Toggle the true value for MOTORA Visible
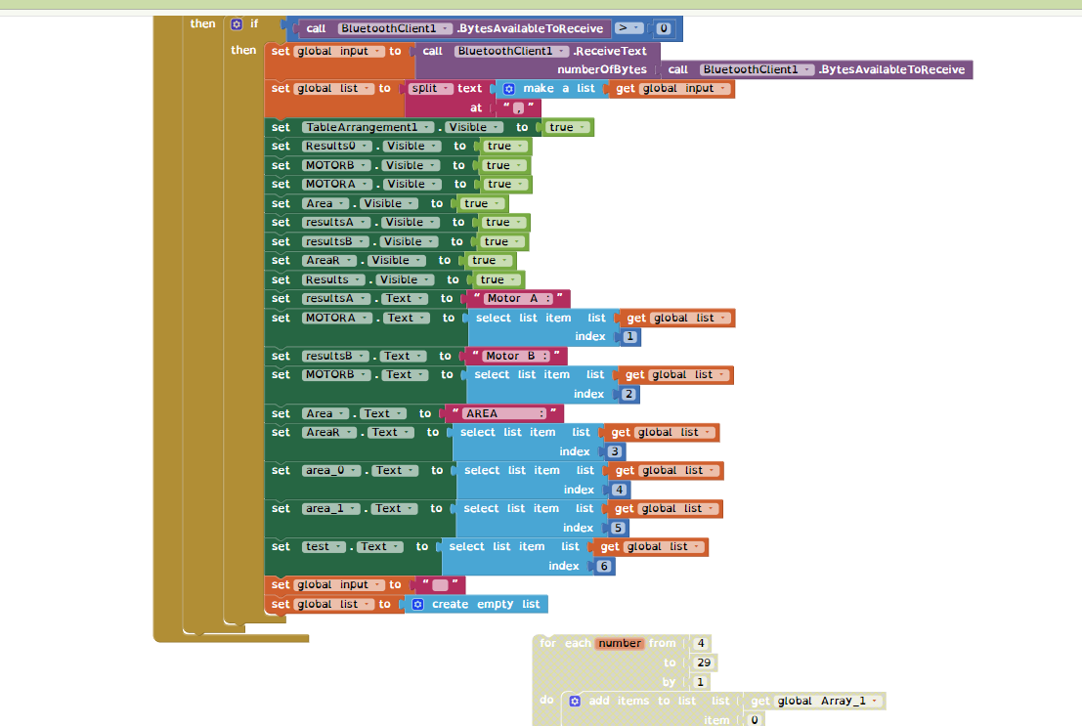Screen dimensions: 1082x726 [x=503, y=185]
